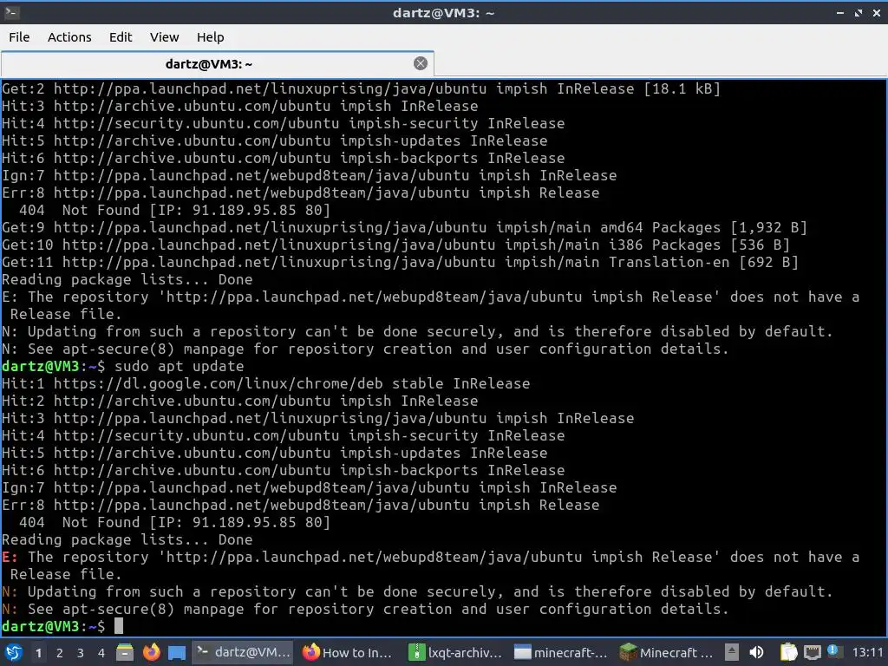Open the LXQt application menu bird icon
The image size is (888, 666).
point(14,652)
